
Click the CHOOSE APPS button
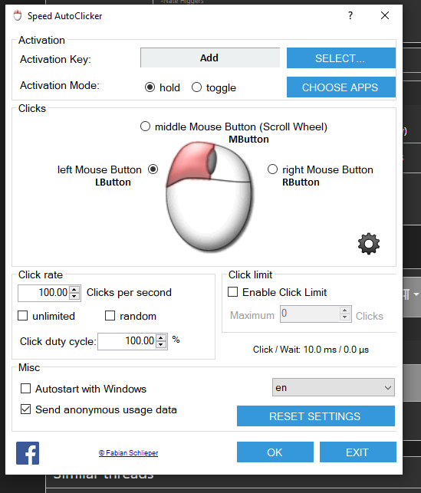pos(340,87)
